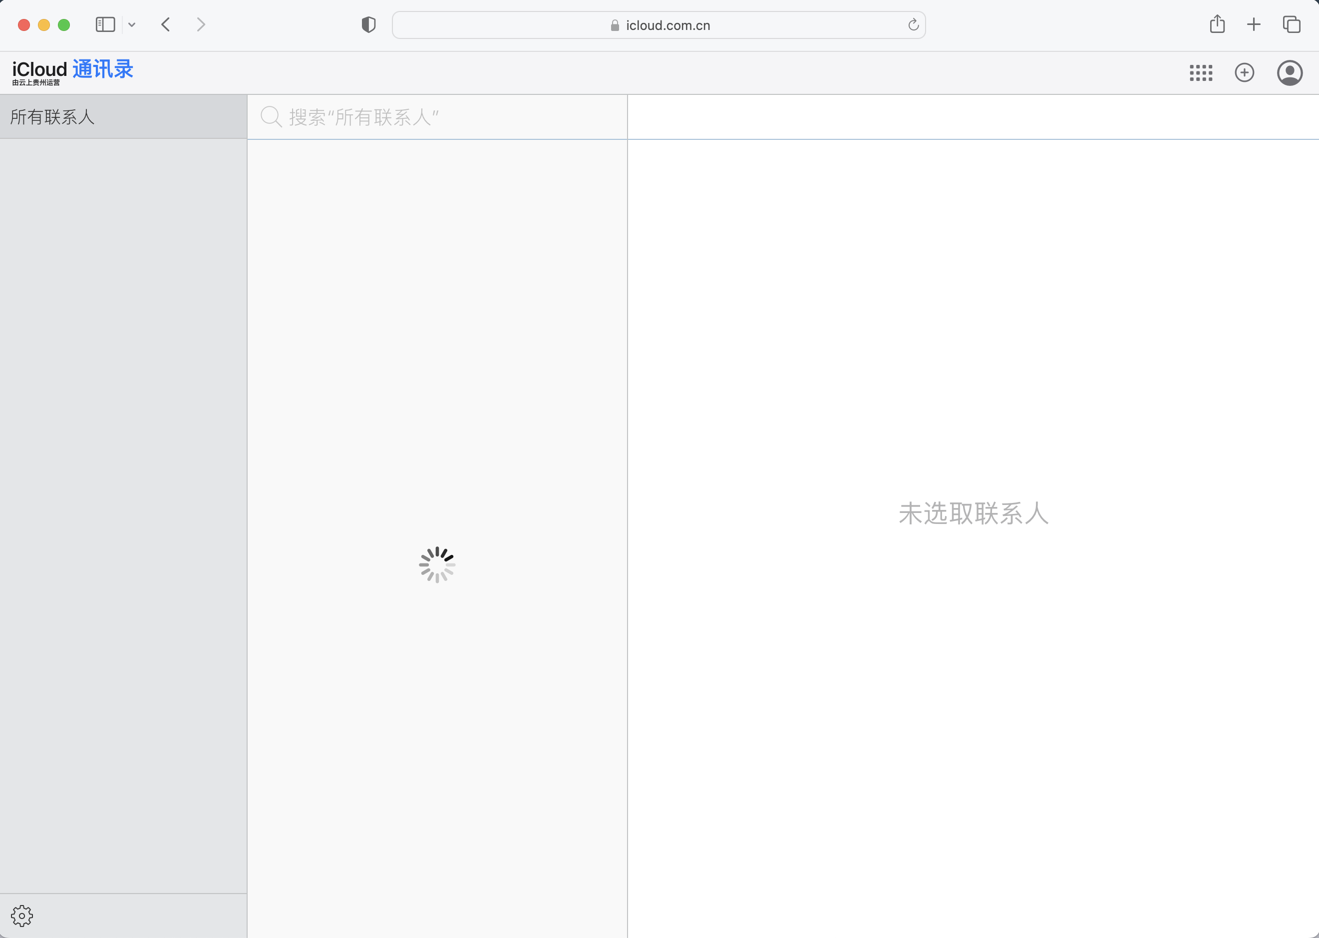Open the settings gear in sidebar footer
The width and height of the screenshot is (1319, 938).
click(22, 916)
